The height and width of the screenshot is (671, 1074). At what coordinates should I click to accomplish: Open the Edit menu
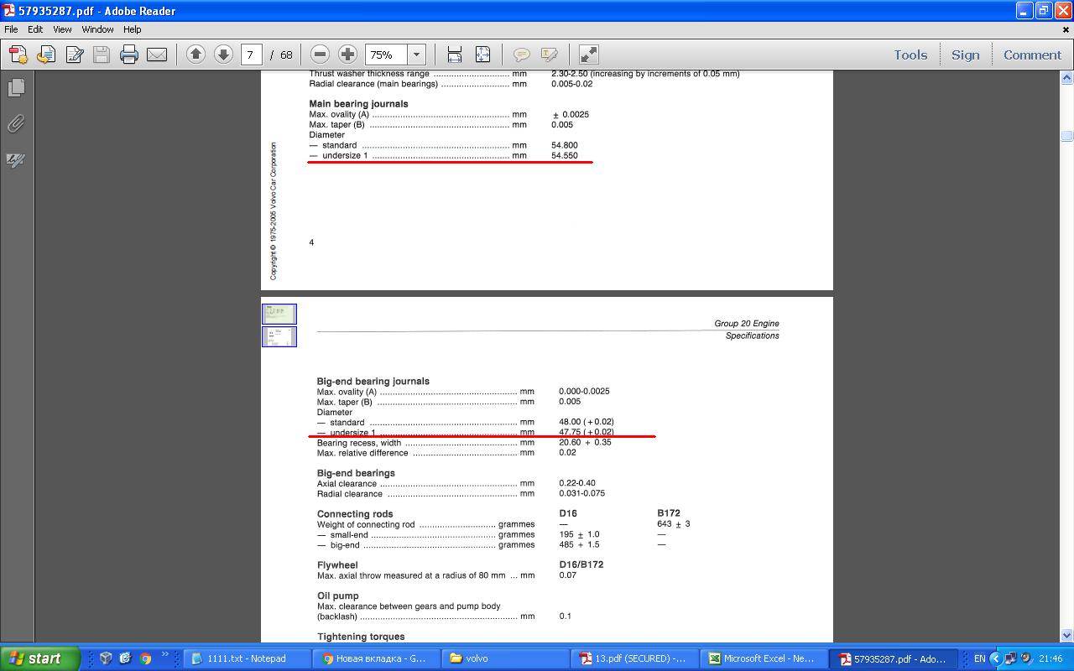coord(35,29)
